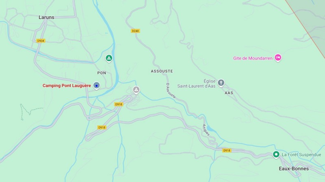Click the D934 road shield
The width and height of the screenshot is (325, 182).
[41, 41]
